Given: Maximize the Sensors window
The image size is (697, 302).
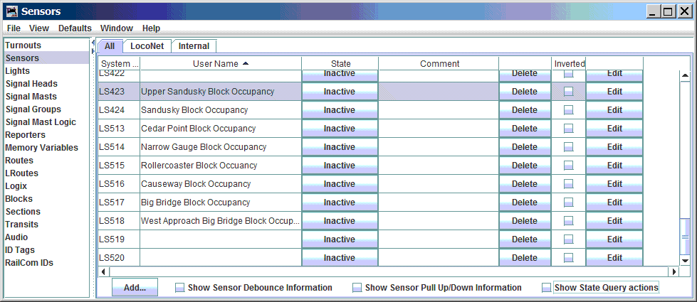Looking at the screenshot, I should [x=668, y=11].
